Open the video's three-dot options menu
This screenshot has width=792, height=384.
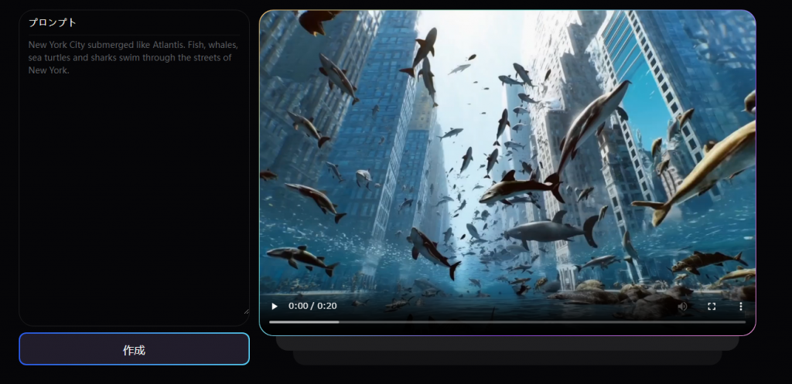(x=740, y=306)
